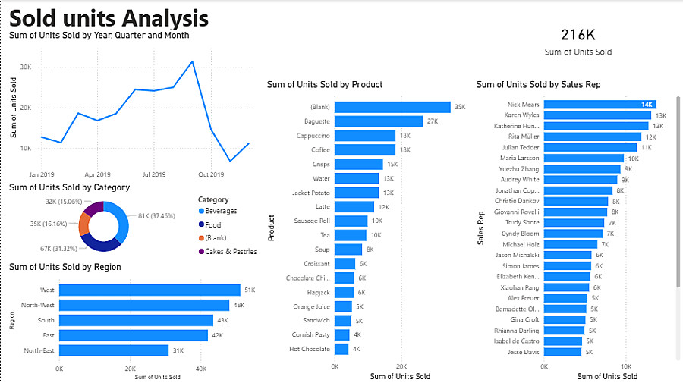Select the West bar in Region chart
The width and height of the screenshot is (683, 383).
point(150,290)
